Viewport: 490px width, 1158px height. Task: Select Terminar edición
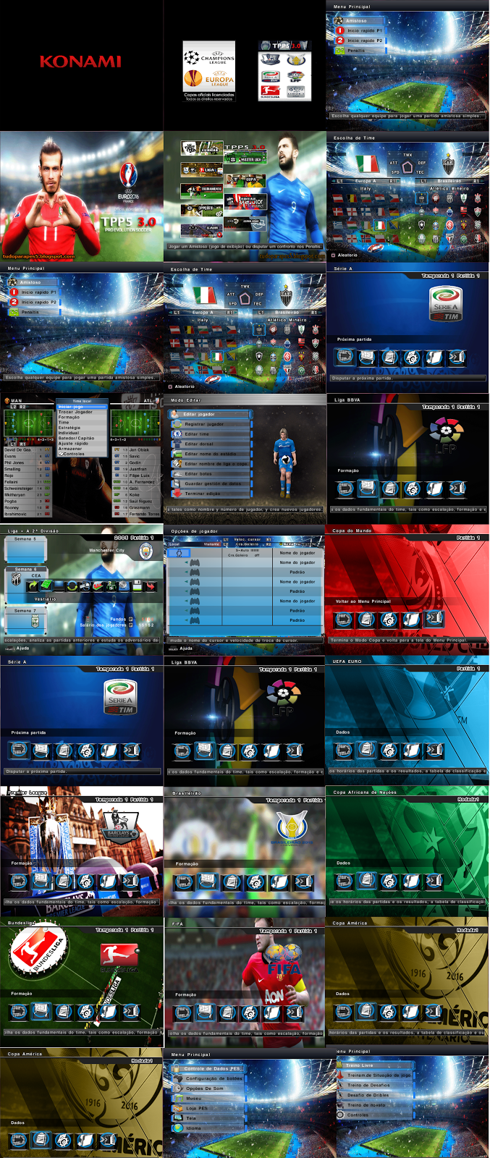coord(211,494)
